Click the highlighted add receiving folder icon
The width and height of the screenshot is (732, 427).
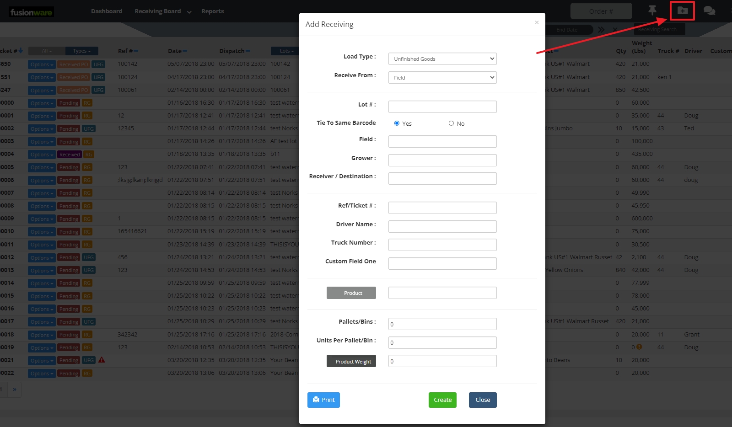[682, 11]
